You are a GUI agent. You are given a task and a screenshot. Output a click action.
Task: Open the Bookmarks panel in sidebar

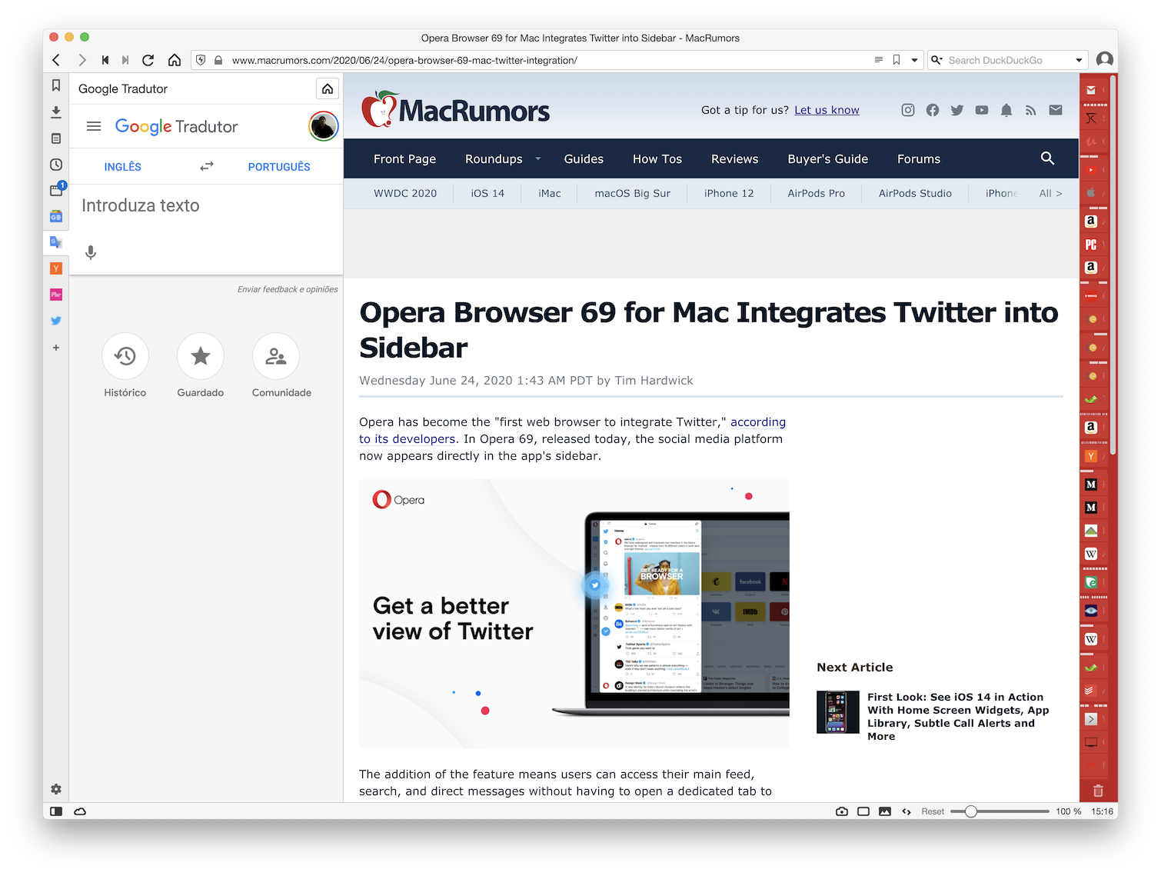pos(56,86)
